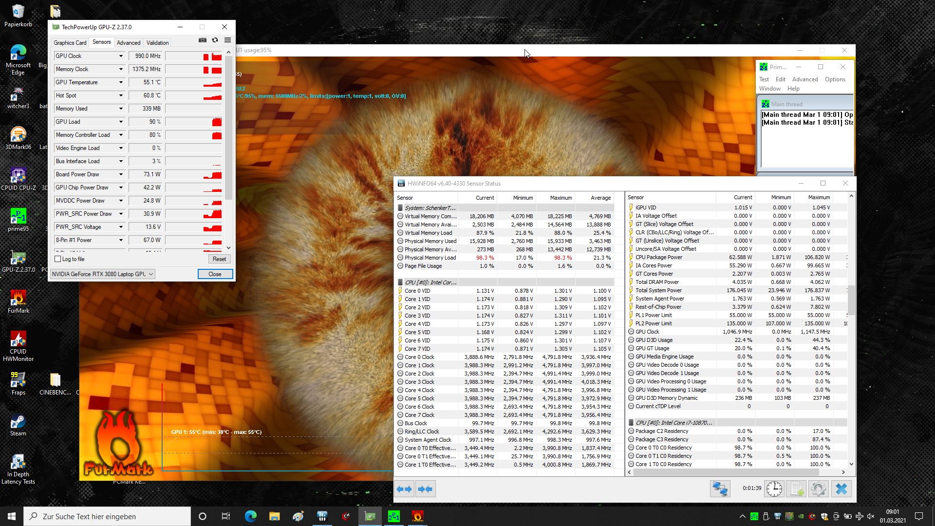
Task: Switch to Graphics Card tab
Action: tap(70, 43)
